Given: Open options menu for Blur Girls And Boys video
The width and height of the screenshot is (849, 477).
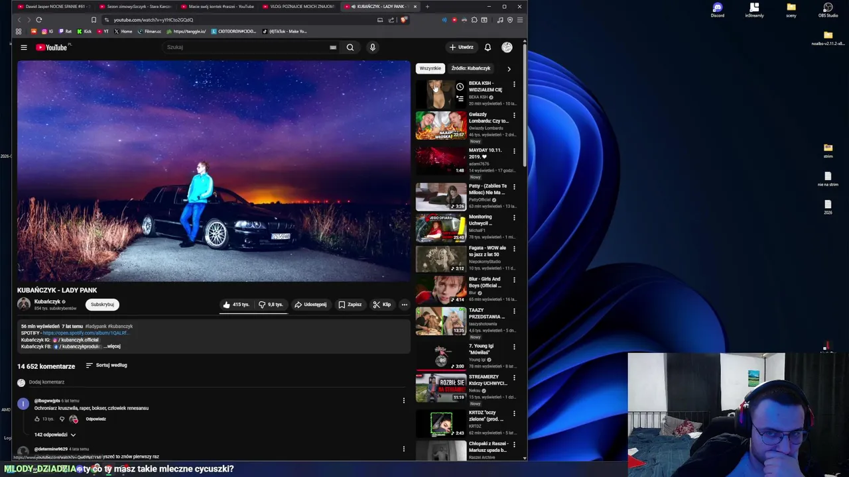Looking at the screenshot, I should [x=514, y=280].
